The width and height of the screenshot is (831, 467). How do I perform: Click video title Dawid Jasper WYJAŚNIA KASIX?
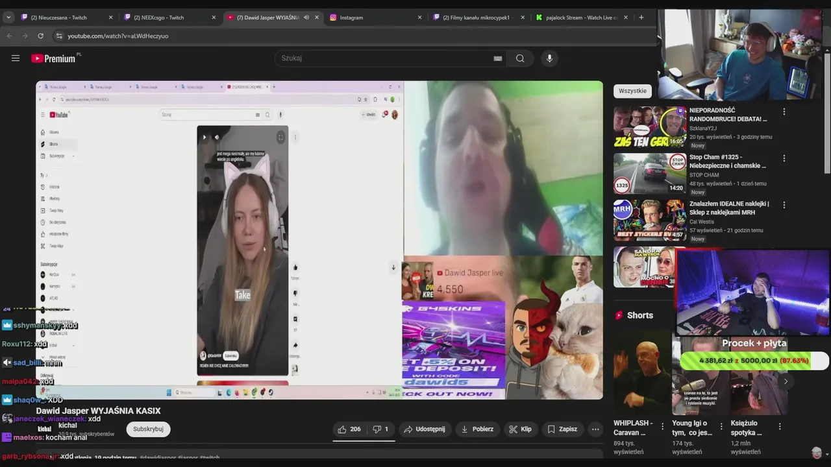tap(98, 411)
